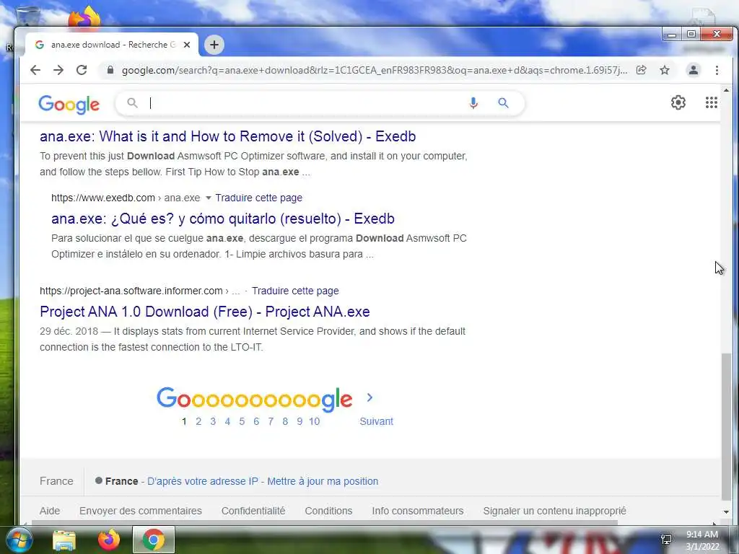The height and width of the screenshot is (554, 739).
Task: Click the next-page chevron beside Google logo
Action: click(x=369, y=397)
